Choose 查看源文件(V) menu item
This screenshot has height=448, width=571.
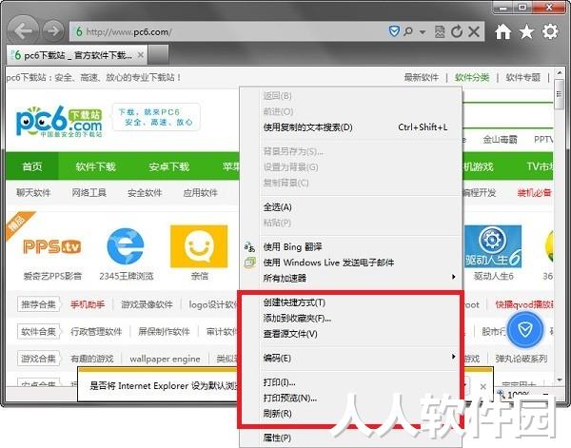pyautogui.click(x=351, y=334)
